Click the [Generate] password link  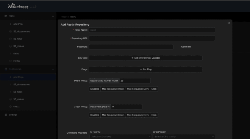tap(186, 46)
